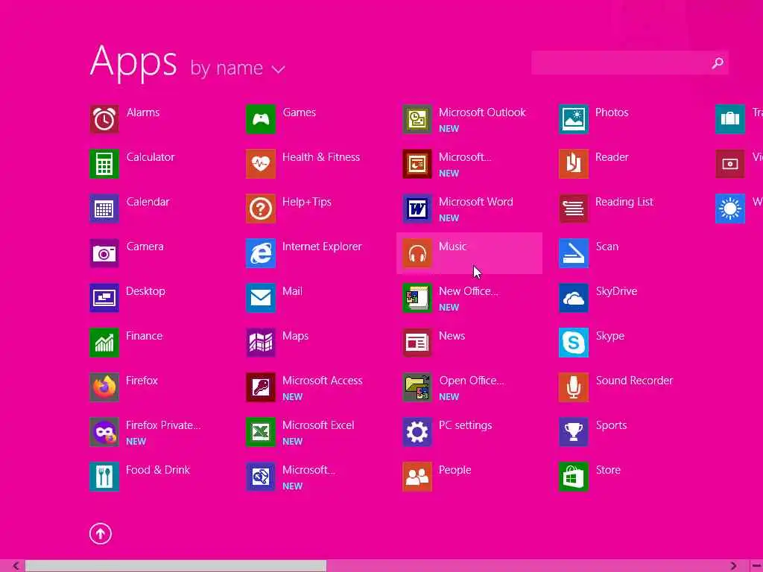Launch the Internet Explorer icon
The image size is (763, 572).
click(x=261, y=253)
